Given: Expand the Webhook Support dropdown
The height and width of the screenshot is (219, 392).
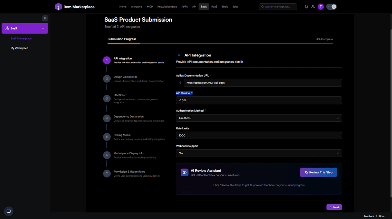Looking at the screenshot, I should pyautogui.click(x=259, y=153).
